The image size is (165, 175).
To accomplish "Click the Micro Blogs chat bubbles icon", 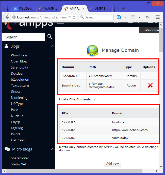I will [x=7, y=149].
